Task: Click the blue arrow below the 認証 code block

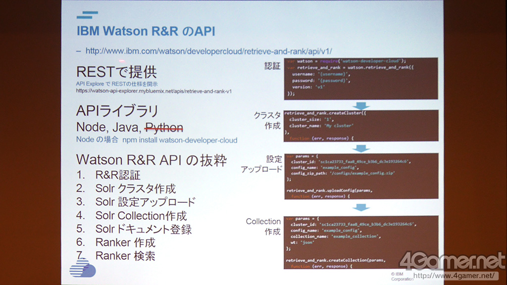Action: (x=362, y=105)
